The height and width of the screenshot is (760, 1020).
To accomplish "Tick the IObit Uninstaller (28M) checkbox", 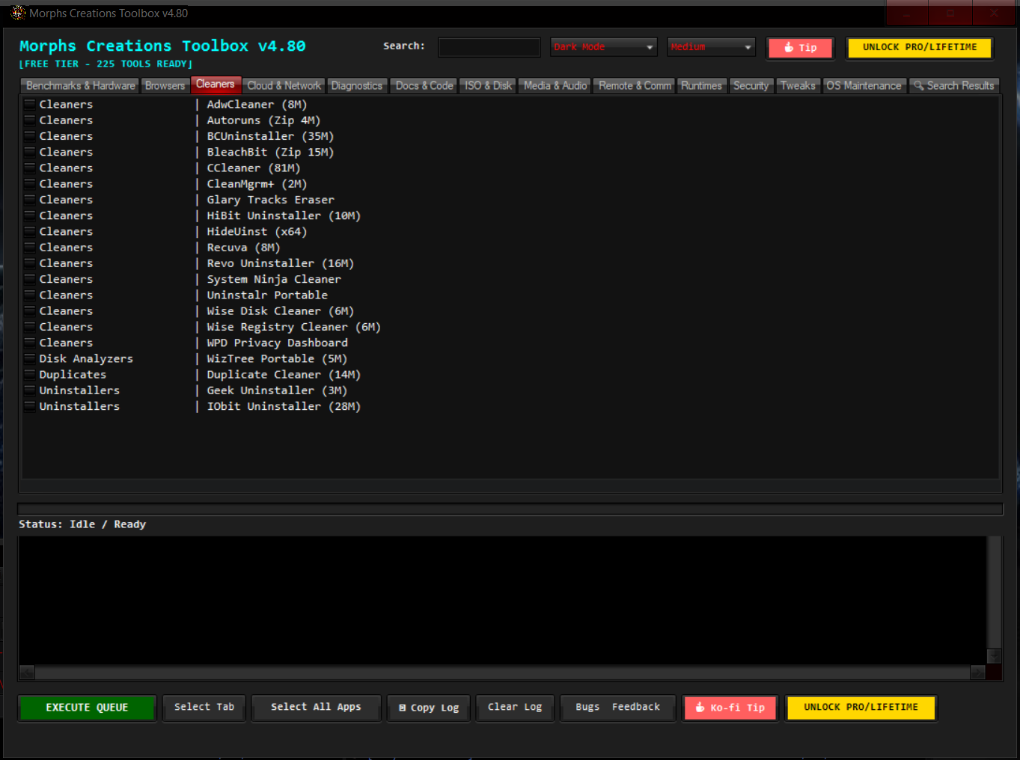I will (30, 406).
